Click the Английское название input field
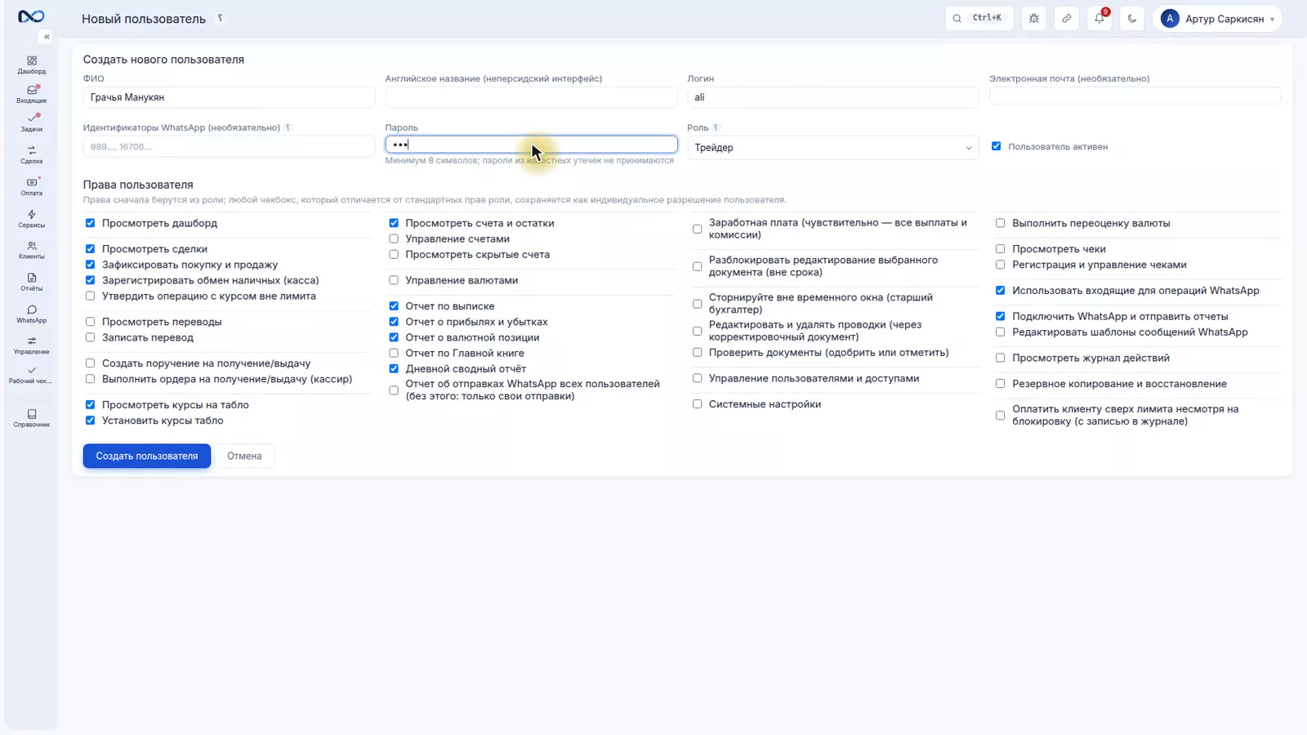This screenshot has height=735, width=1307. coord(531,97)
